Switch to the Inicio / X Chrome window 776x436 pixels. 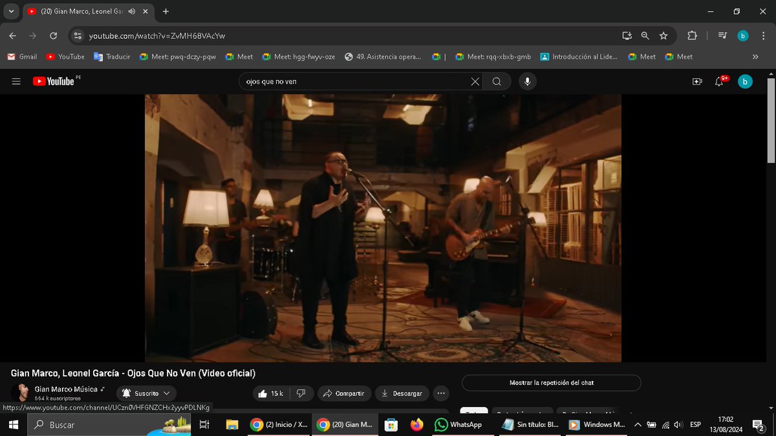coord(278,425)
